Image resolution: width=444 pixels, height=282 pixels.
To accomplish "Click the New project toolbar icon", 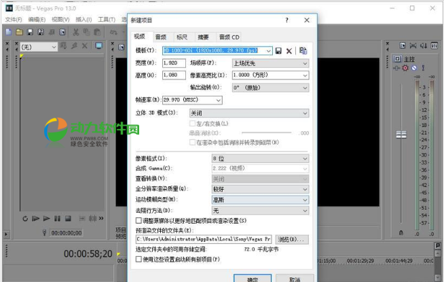I will click(8, 32).
